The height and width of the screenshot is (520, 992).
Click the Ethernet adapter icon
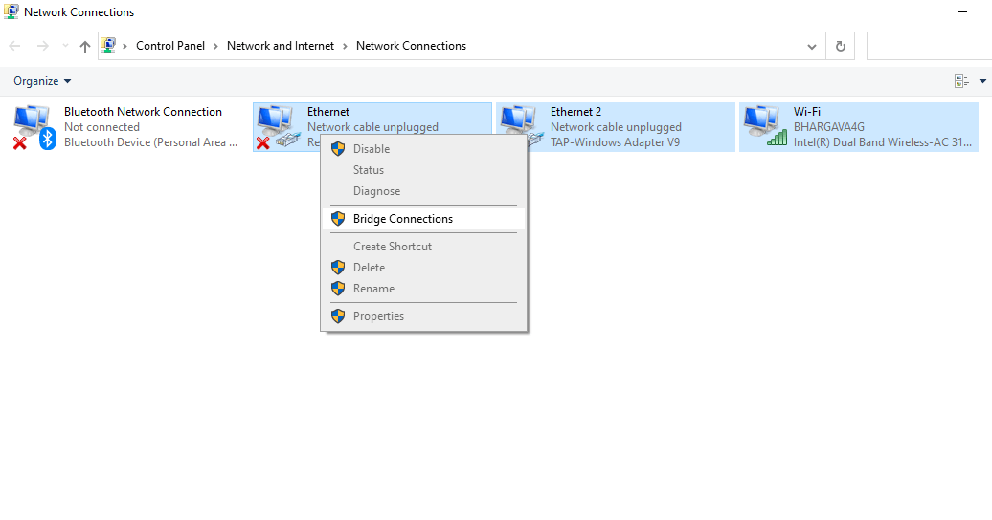276,127
